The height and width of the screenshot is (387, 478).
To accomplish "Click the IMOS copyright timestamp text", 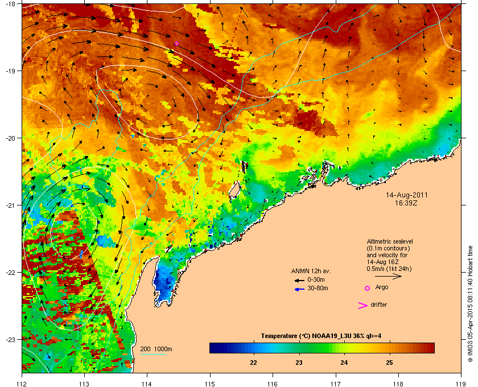I will [470, 304].
